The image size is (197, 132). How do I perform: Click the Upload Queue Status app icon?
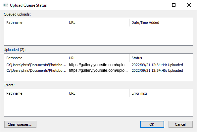coord(6,5)
